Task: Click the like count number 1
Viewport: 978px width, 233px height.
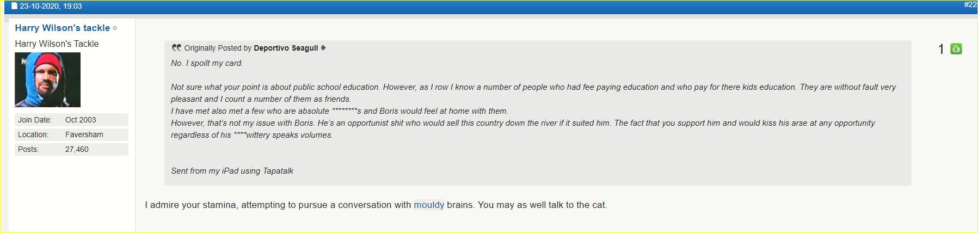Action: click(941, 50)
